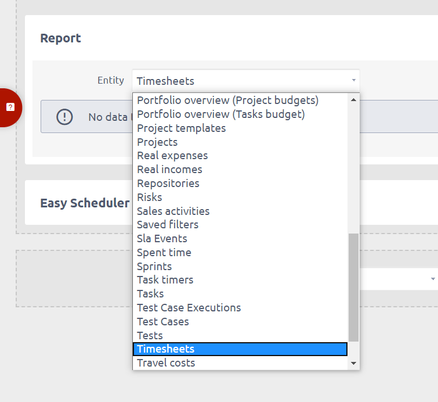Pick Sales activities entity
Viewport: 438px width, 402px height.
point(173,211)
